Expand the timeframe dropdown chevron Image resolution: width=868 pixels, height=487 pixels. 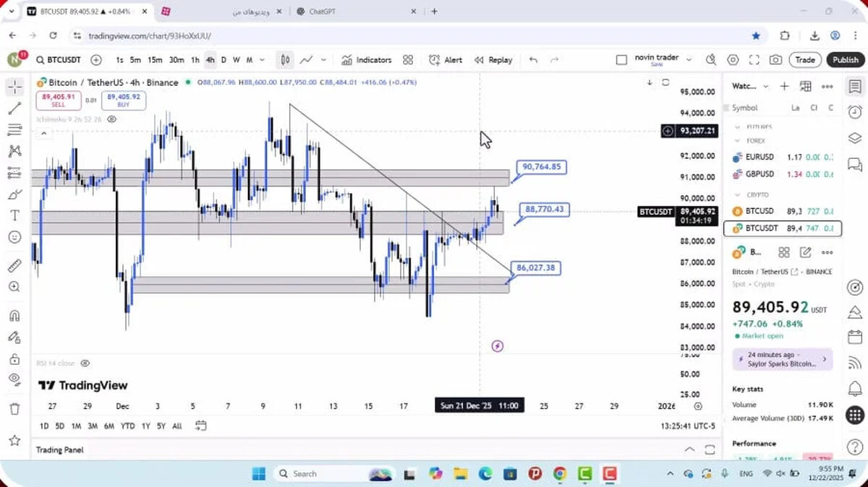[x=262, y=60]
